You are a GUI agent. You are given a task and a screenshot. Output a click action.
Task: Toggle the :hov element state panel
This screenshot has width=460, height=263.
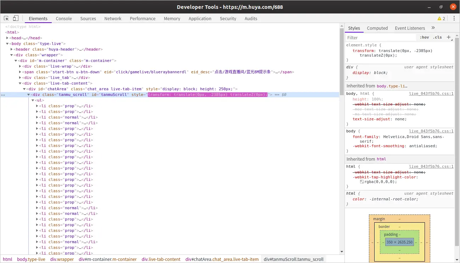424,37
